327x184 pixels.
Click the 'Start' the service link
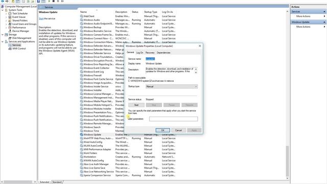point(41,18)
